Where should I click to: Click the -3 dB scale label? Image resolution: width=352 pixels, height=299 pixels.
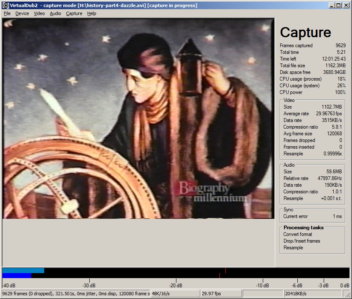point(323,286)
